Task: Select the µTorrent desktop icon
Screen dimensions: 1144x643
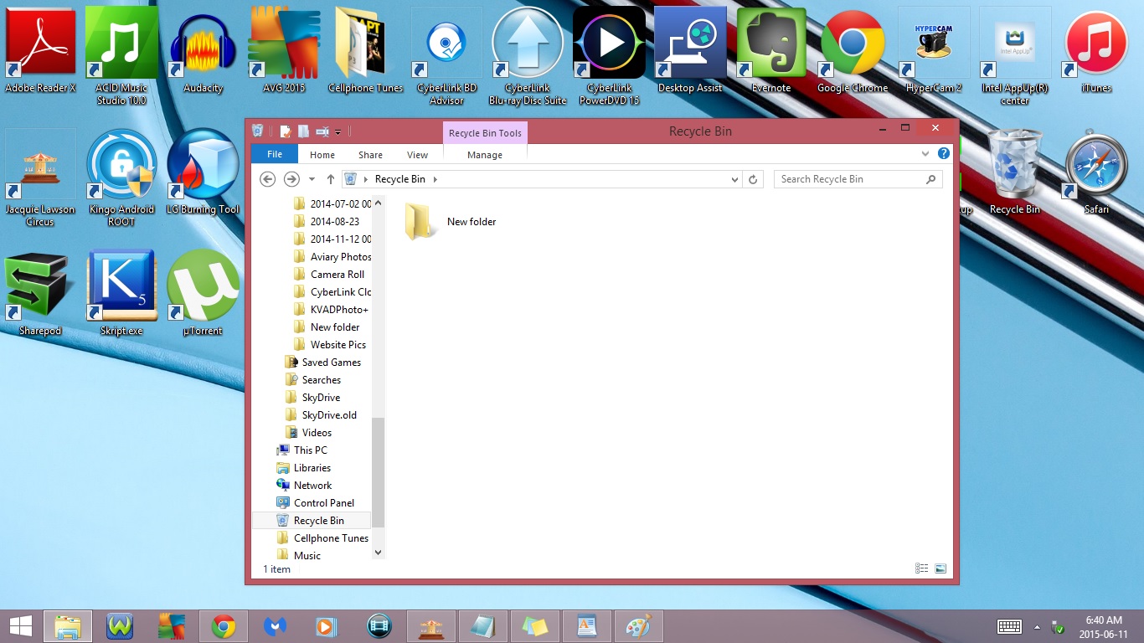Action: [203, 293]
